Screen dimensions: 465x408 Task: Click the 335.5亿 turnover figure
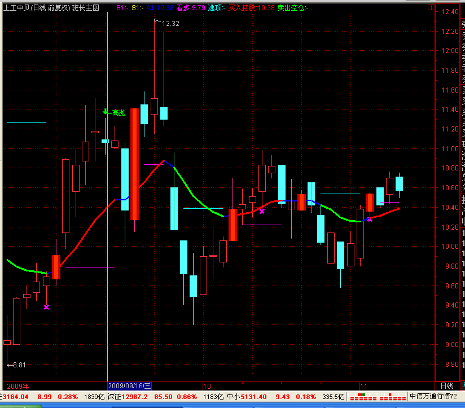334,397
